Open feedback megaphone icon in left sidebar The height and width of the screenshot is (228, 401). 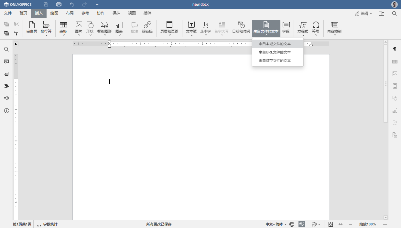(x=6, y=98)
